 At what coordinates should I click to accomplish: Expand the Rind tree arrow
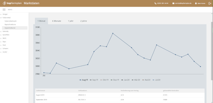click(x=1, y=45)
